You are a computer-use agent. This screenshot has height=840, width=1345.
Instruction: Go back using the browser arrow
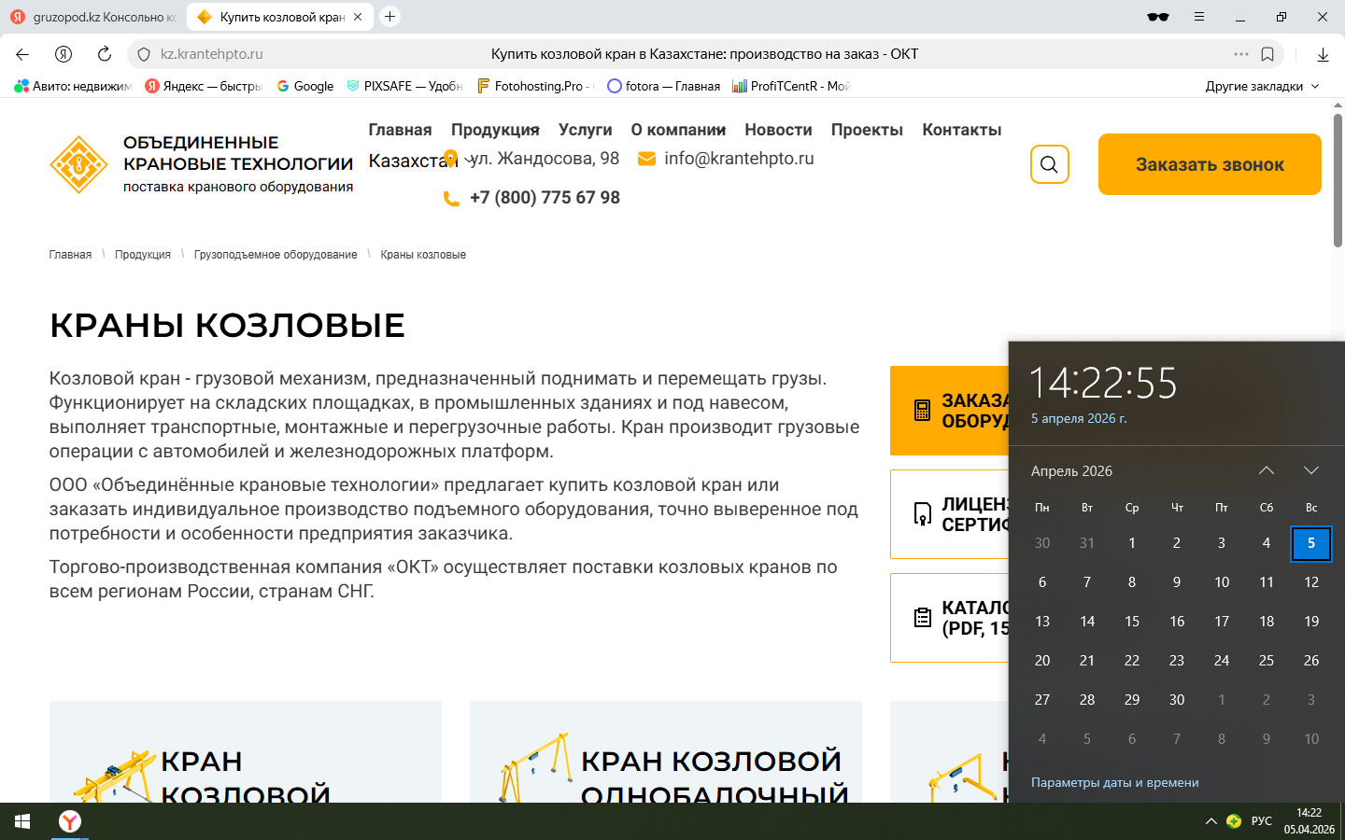pyautogui.click(x=22, y=54)
